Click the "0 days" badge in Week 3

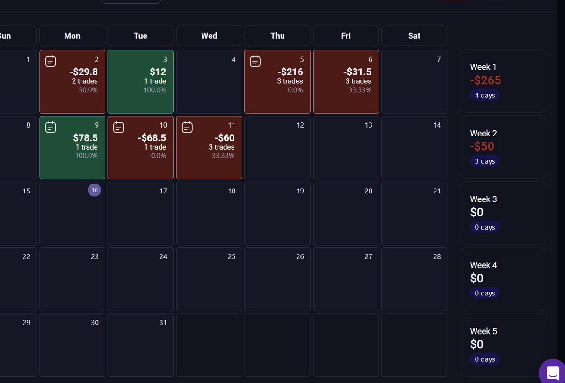pyautogui.click(x=484, y=227)
